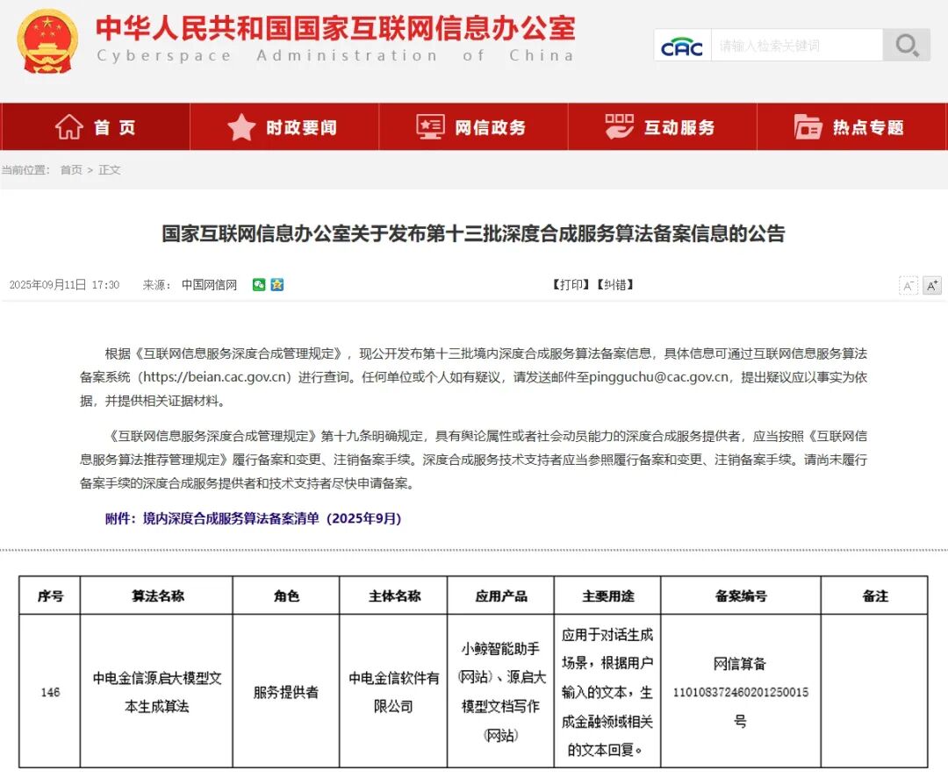
Task: Click A+ to enlarge the article text
Action: [x=930, y=284]
